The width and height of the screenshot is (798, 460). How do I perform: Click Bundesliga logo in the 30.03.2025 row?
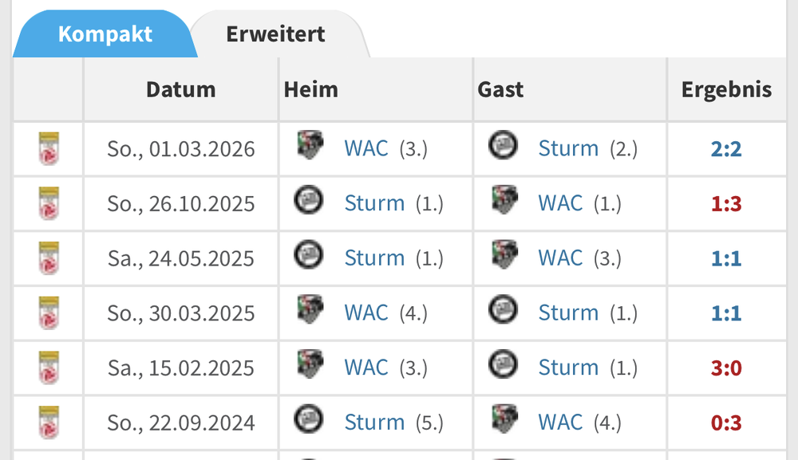point(49,313)
